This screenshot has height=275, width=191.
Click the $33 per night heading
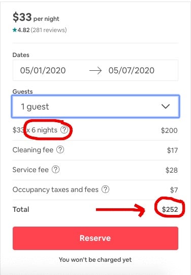36,17
